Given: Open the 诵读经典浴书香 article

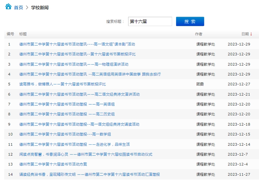Looking at the screenshot, I should [90, 175].
